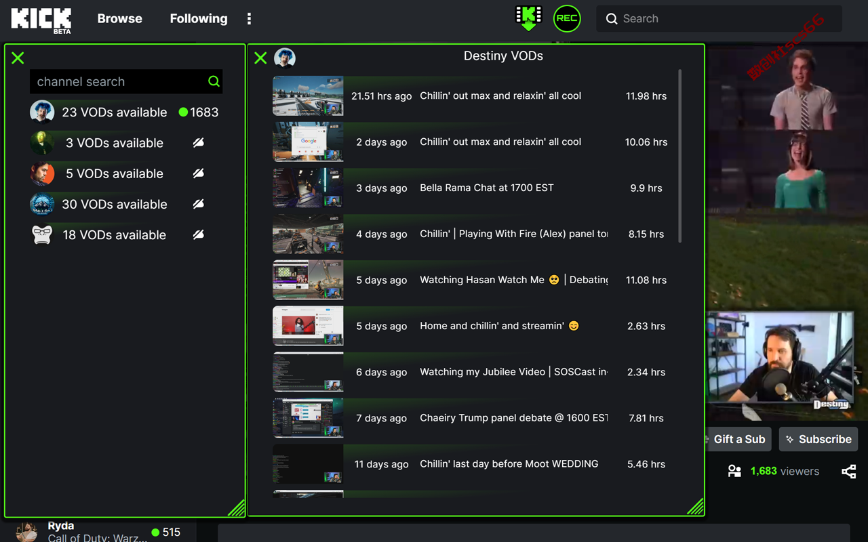Click offline icon beside 3 VODs available
The image size is (868, 542).
pos(198,143)
